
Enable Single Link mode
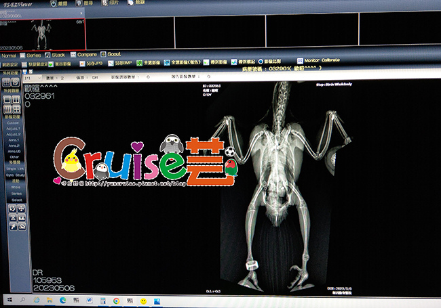point(15,169)
